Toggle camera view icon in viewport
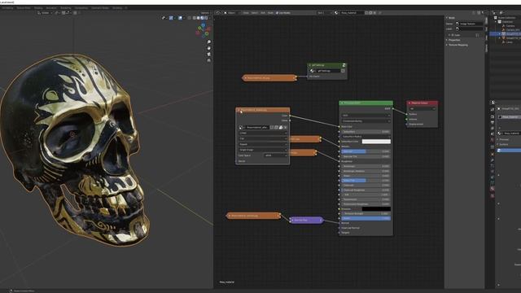The width and height of the screenshot is (521, 293). (x=208, y=55)
